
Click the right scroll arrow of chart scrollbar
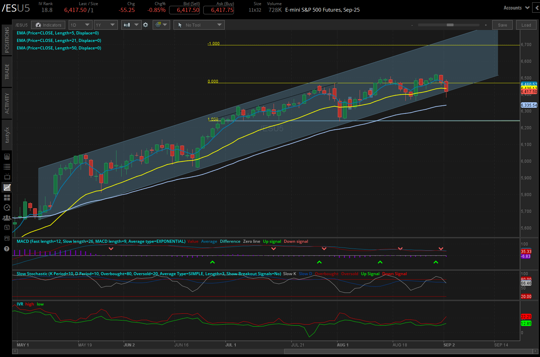(536, 352)
